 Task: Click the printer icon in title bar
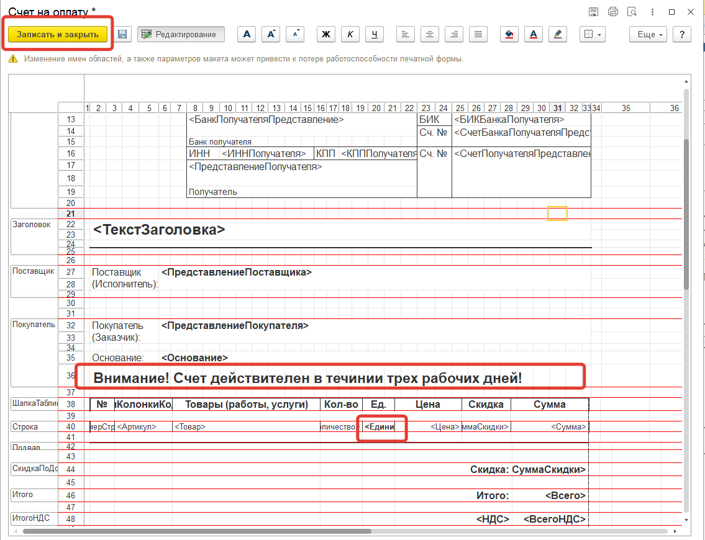(x=613, y=12)
